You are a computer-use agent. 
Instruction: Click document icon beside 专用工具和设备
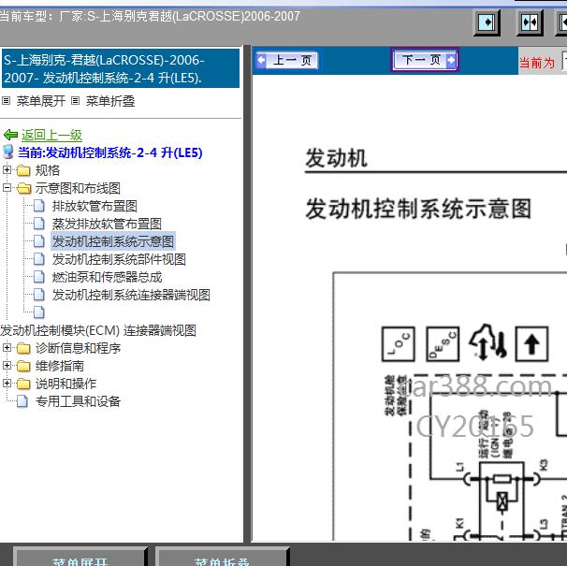tap(22, 400)
